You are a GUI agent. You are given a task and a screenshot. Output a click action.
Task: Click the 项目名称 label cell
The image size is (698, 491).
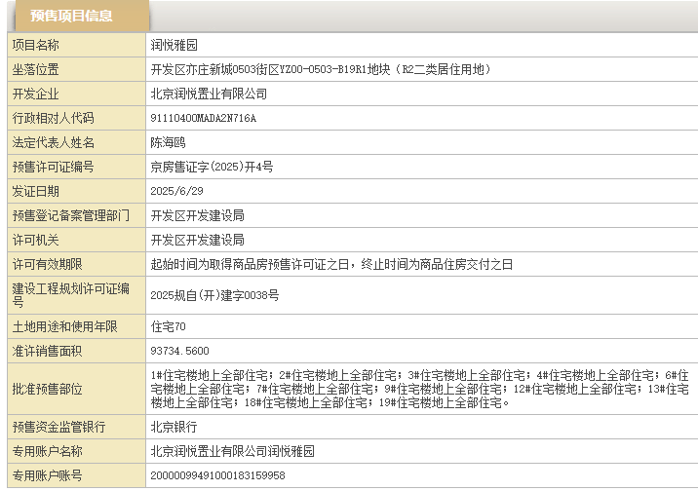[x=35, y=45]
